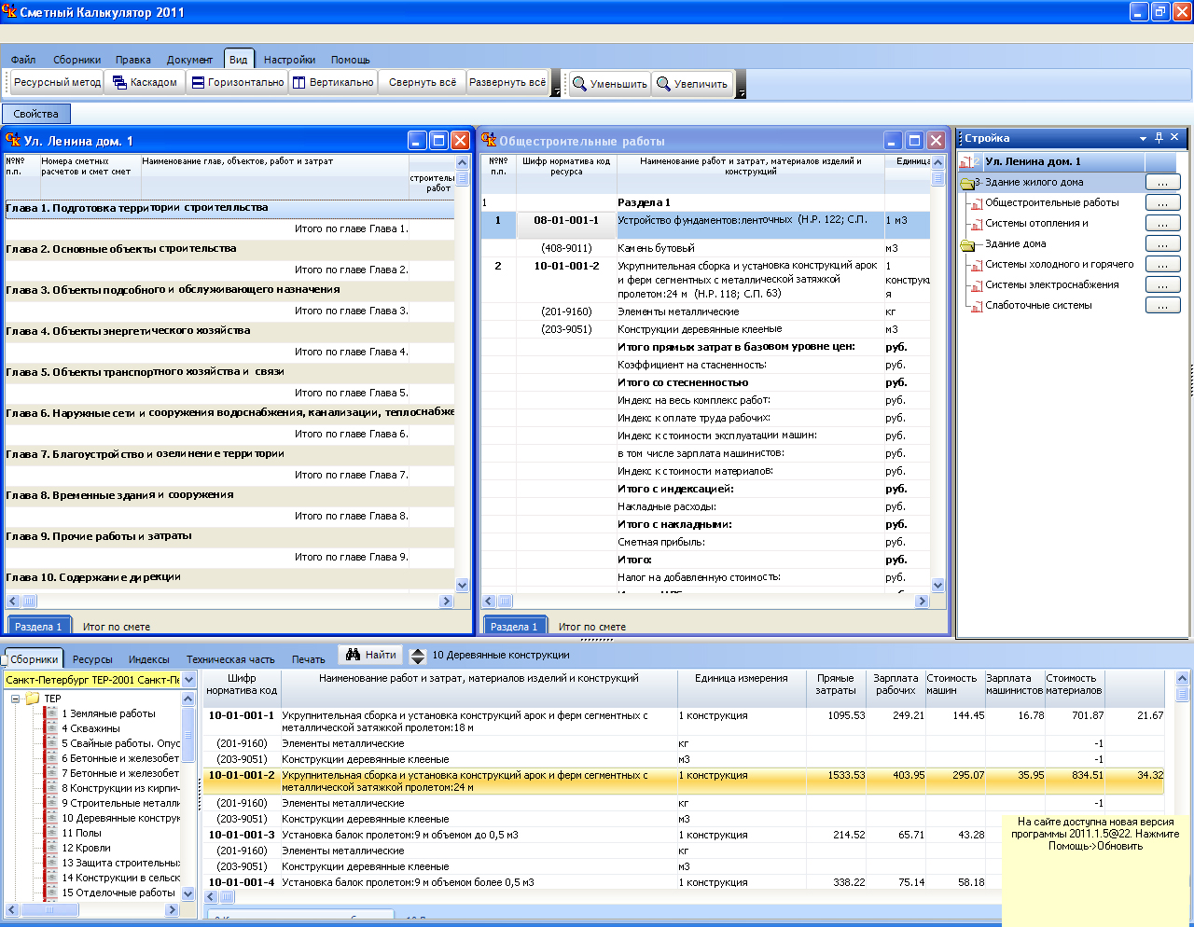Viewport: 1194px width, 927px height.
Task: Click the Каскадом window arrangement button
Action: [145, 83]
